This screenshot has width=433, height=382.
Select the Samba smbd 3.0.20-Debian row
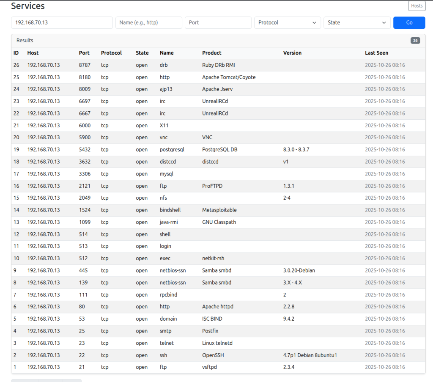tap(218, 270)
